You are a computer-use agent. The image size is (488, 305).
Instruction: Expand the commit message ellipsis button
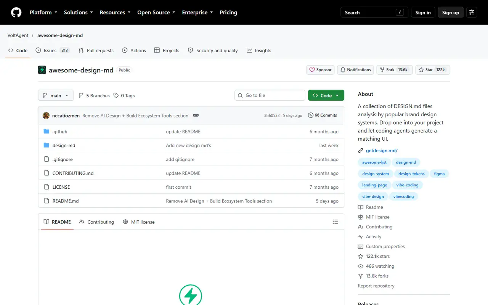pyautogui.click(x=196, y=116)
